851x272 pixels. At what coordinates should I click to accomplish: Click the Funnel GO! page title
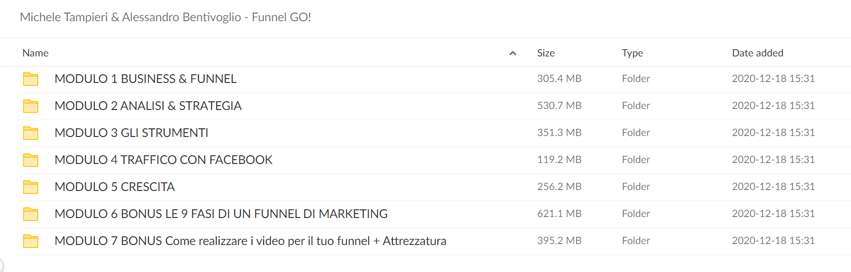(x=165, y=17)
